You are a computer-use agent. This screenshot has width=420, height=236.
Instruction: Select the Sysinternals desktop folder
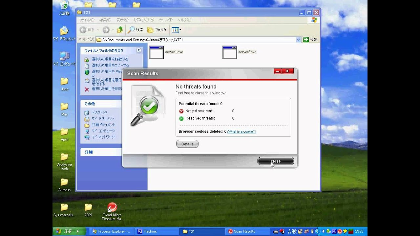(x=64, y=210)
